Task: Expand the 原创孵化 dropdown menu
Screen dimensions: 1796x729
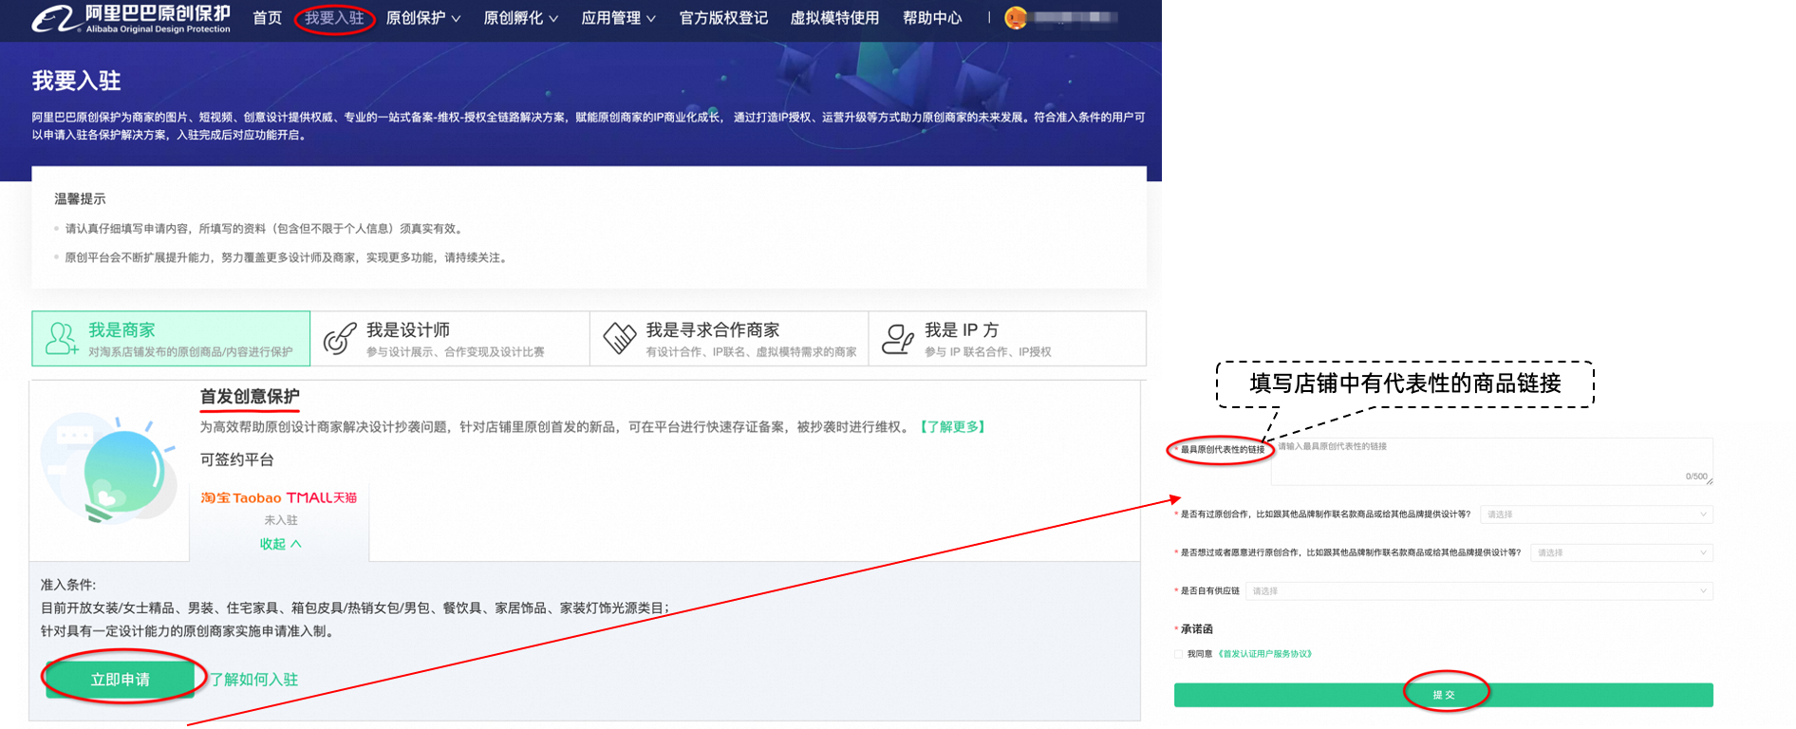Action: pos(521,18)
